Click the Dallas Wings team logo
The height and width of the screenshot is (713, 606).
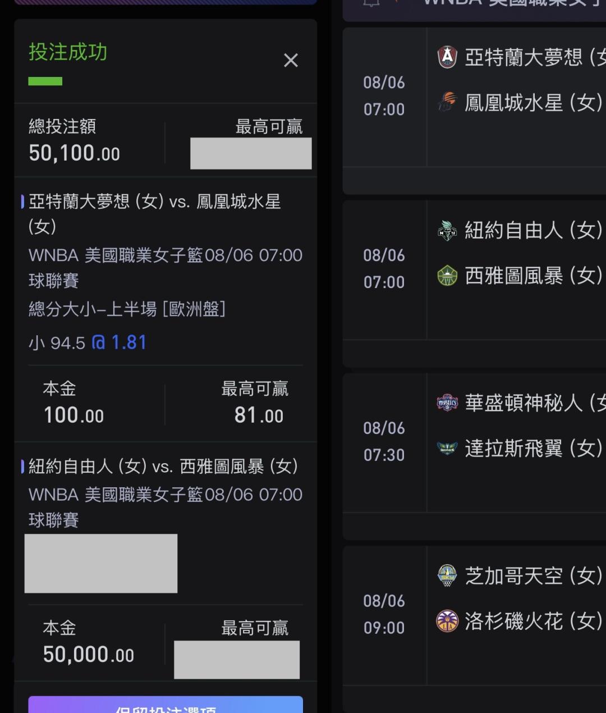coord(447,448)
